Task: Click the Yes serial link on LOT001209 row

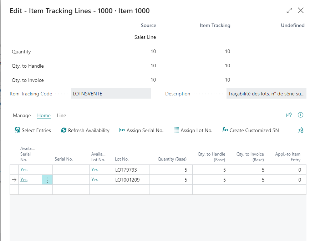Action: 24,180
